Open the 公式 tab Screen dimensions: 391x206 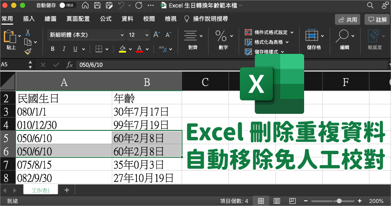coord(106,19)
